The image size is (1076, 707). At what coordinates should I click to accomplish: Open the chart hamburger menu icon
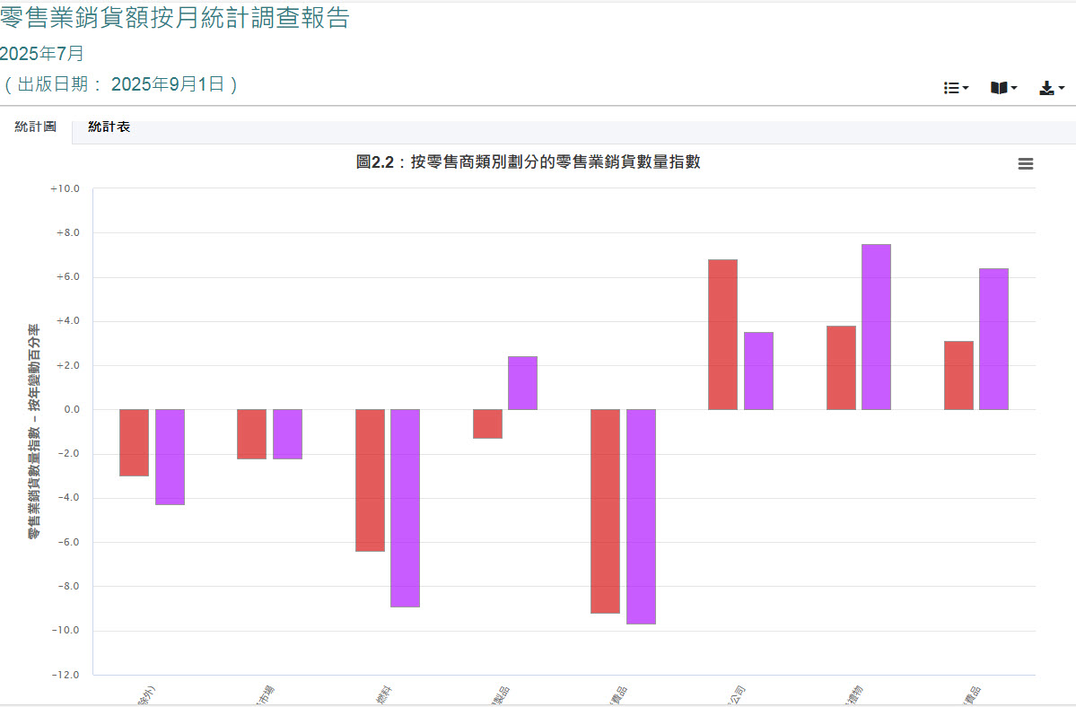(x=1026, y=163)
